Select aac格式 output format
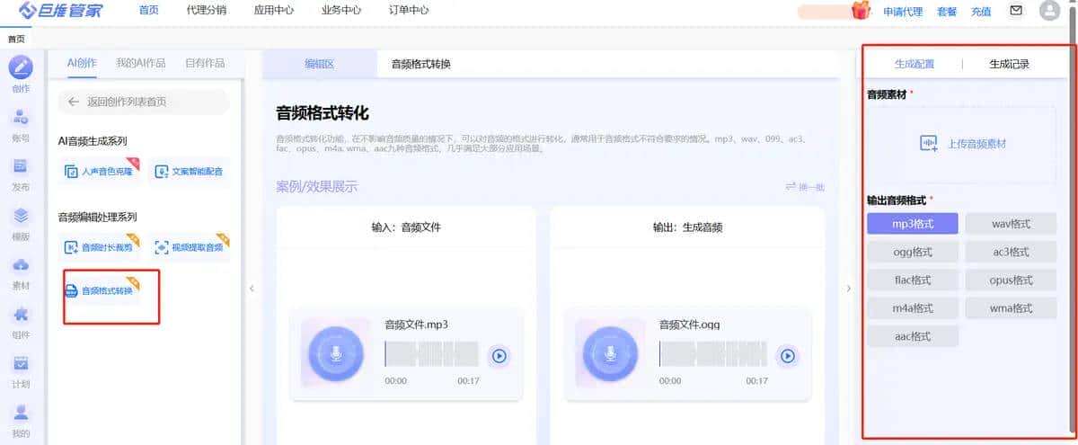Screen dimensions: 1078x445 coord(913,336)
